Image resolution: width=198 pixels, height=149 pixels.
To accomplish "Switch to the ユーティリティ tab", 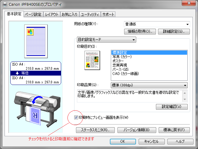I will tap(90, 15).
